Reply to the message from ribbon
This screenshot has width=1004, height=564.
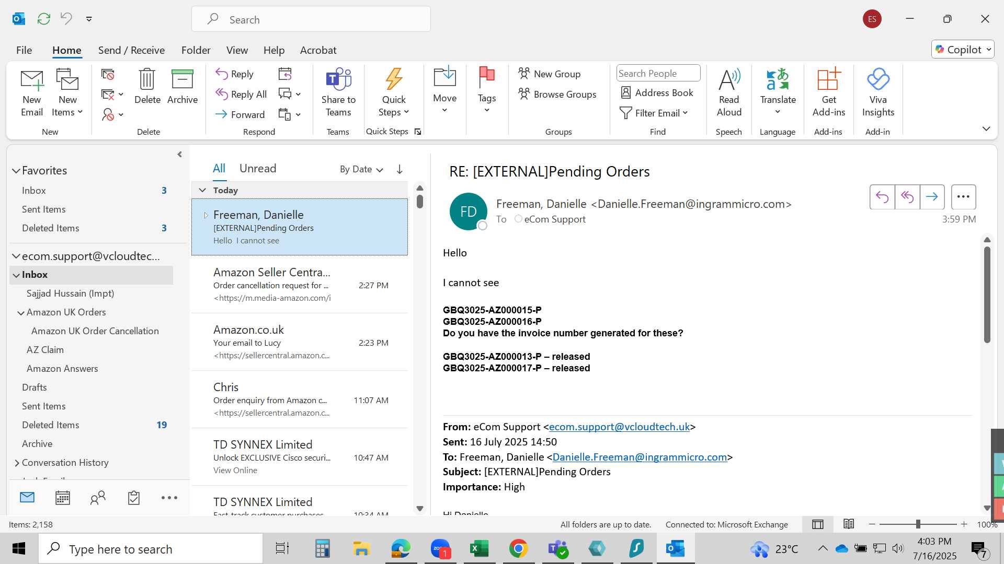pos(235,74)
